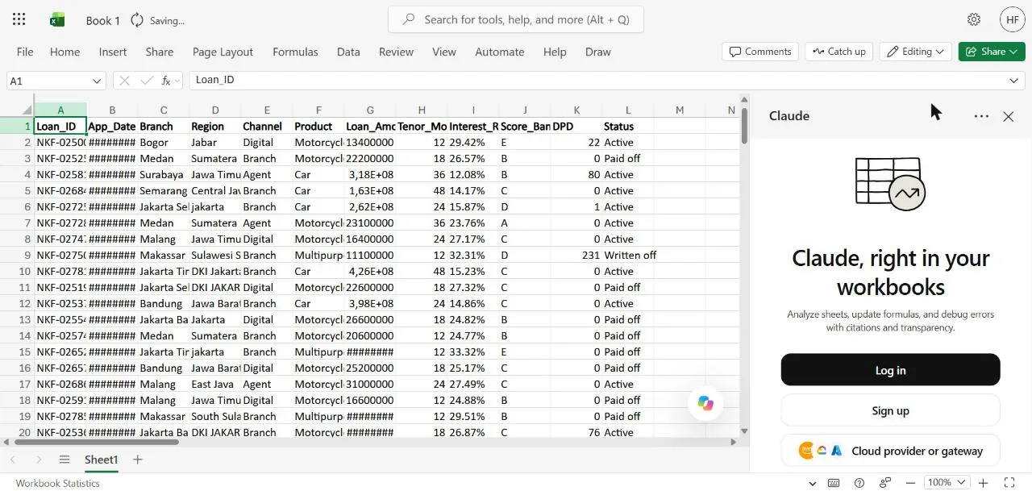Open the help question mark icon
The width and height of the screenshot is (1032, 491).
[859, 483]
